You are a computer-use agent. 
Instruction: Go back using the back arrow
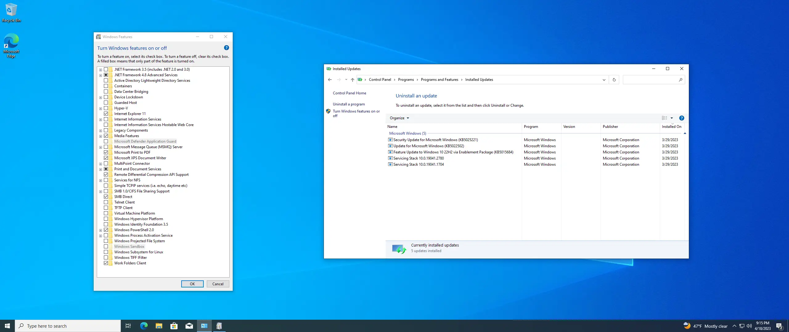[x=330, y=80]
